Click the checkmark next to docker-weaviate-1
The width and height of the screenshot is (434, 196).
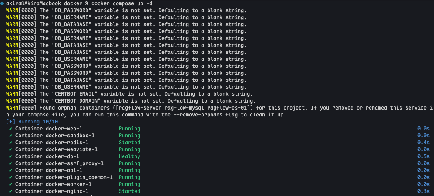(10, 149)
